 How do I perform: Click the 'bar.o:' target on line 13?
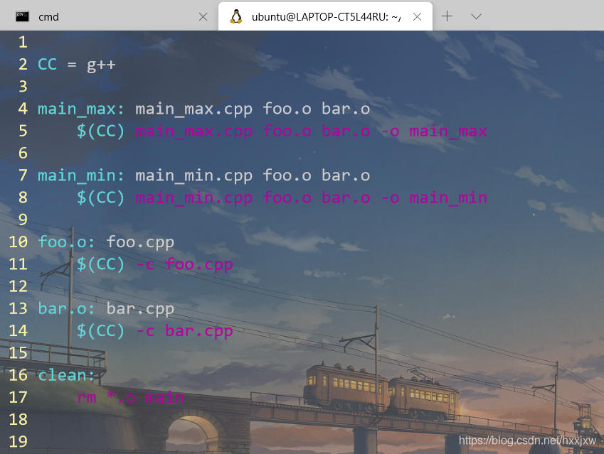tap(66, 308)
